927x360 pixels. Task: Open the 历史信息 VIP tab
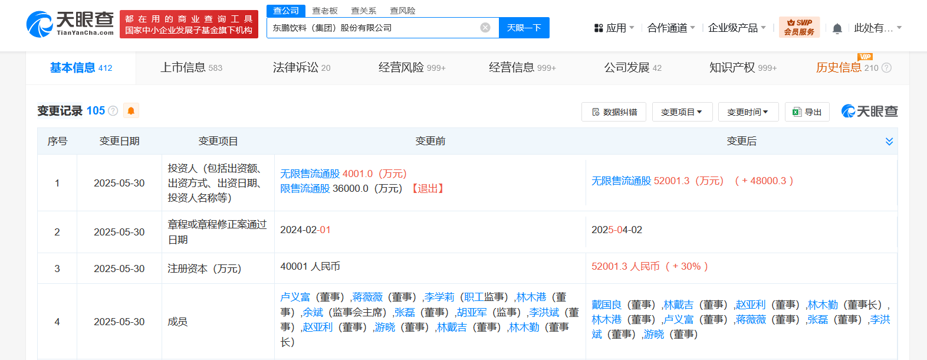847,68
